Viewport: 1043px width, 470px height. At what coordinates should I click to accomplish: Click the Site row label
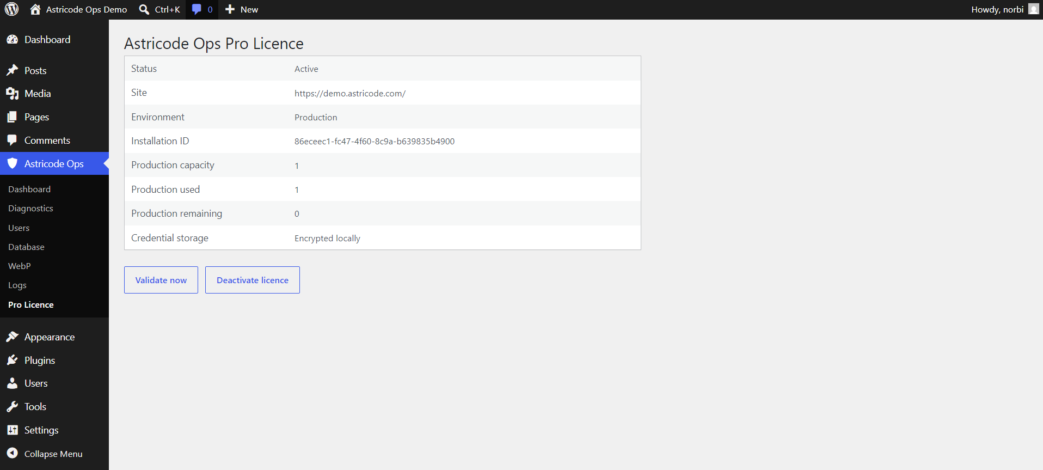click(139, 93)
